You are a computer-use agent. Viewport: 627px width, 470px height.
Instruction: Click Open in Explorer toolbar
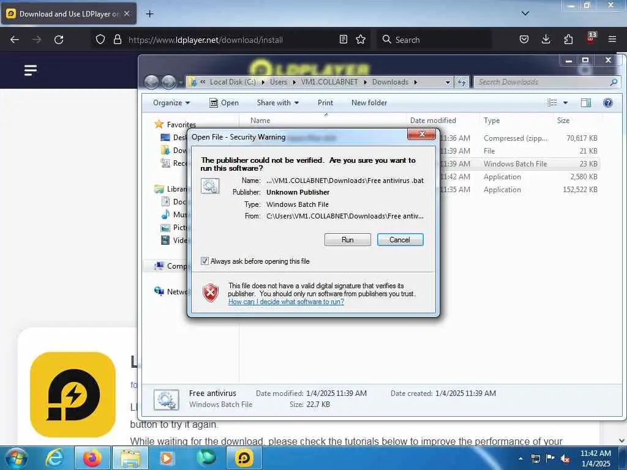point(224,103)
